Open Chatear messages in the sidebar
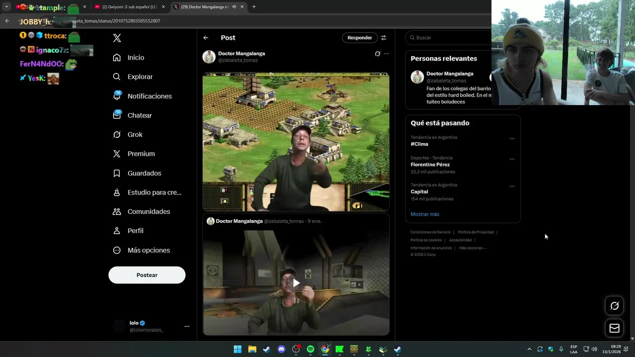This screenshot has width=635, height=357. click(132, 115)
